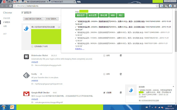Delete Bitdefender Wallet with trash icon
This screenshot has width=177, height=110.
point(121,56)
